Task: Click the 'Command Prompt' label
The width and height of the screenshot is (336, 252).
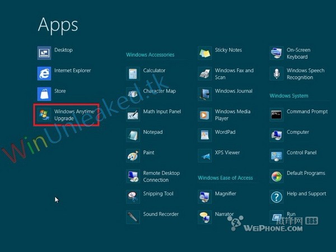Action: (x=307, y=111)
